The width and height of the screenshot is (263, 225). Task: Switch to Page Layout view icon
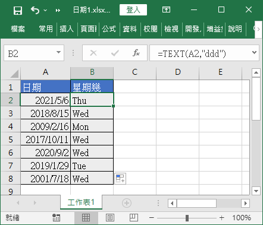pos(110,218)
